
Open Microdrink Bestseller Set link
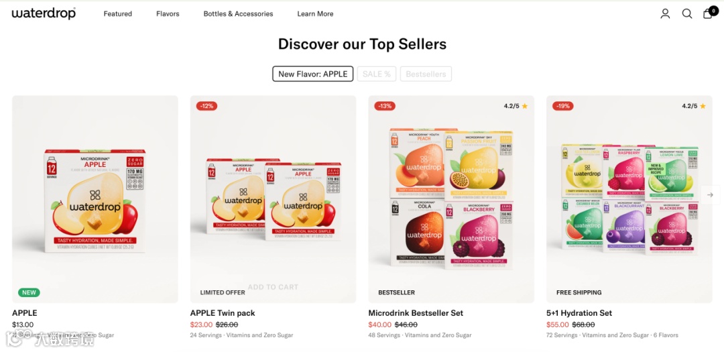(416, 312)
